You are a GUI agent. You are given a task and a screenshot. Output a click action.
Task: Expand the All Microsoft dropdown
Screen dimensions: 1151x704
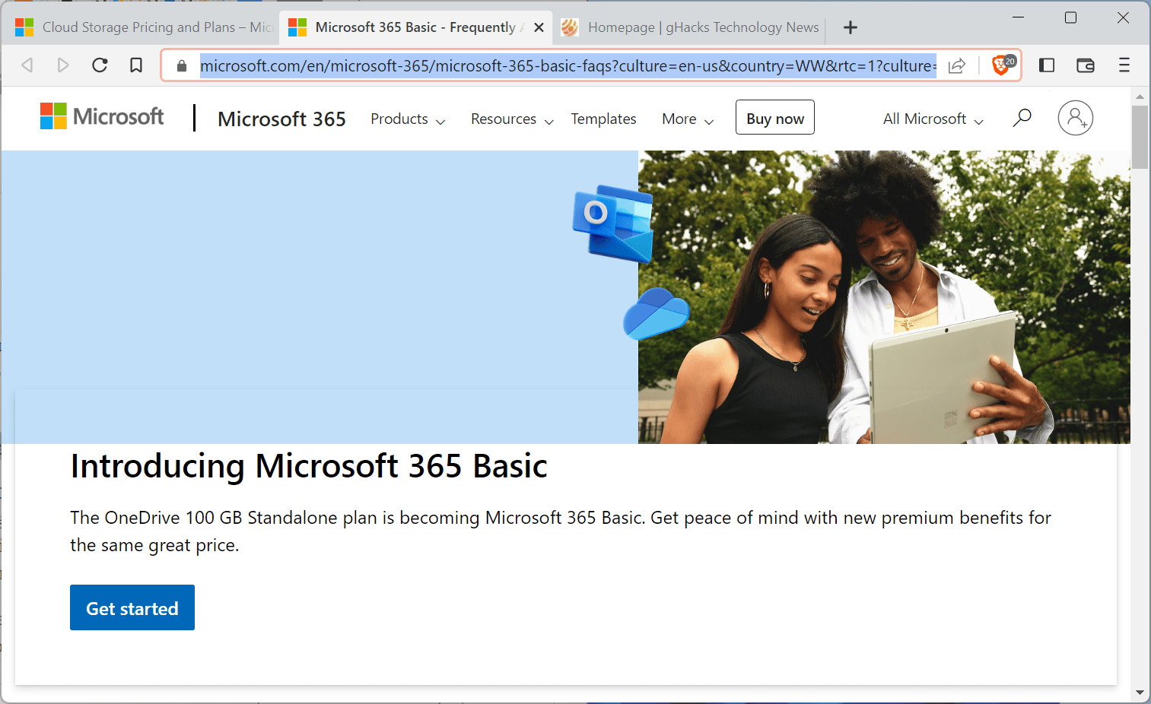pos(933,119)
